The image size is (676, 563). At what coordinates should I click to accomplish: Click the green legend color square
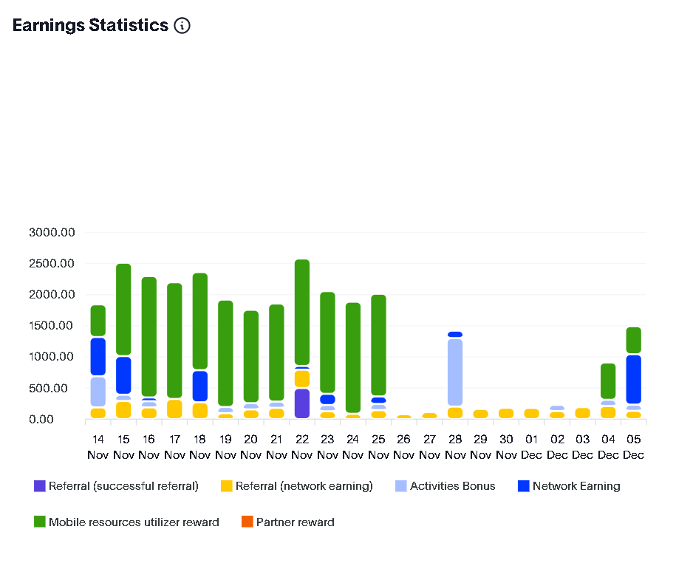tap(40, 522)
